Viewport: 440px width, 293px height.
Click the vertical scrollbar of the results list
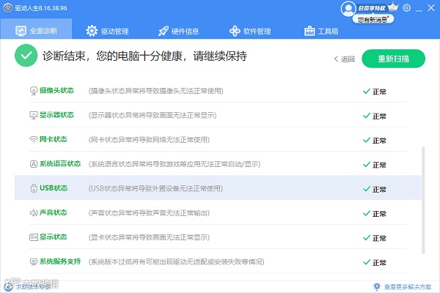(x=423, y=200)
